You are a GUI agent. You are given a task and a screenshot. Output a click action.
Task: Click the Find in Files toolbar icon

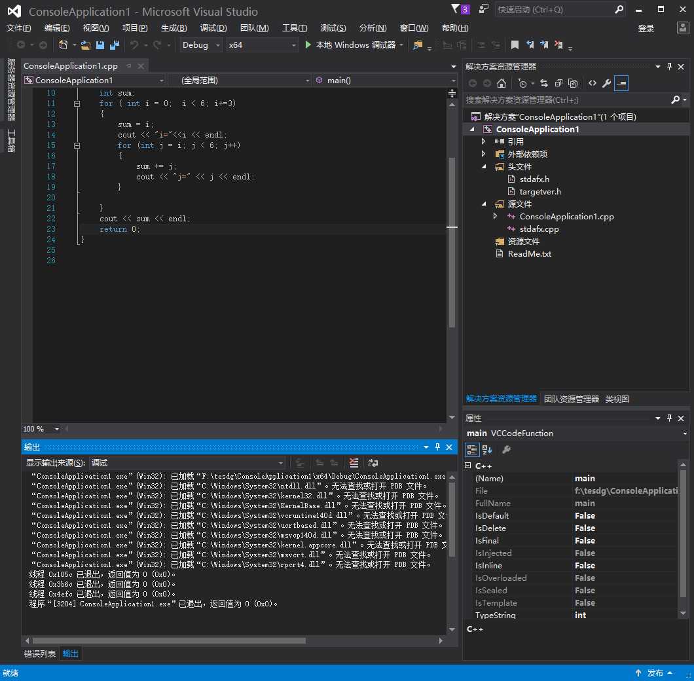[x=417, y=45]
